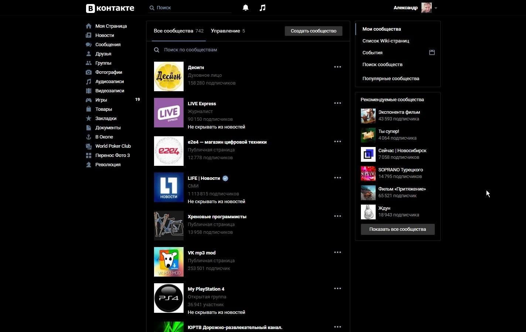Viewport: 526px width, 332px height.
Task: Switch to the Все сообщества tab
Action: pyautogui.click(x=178, y=31)
